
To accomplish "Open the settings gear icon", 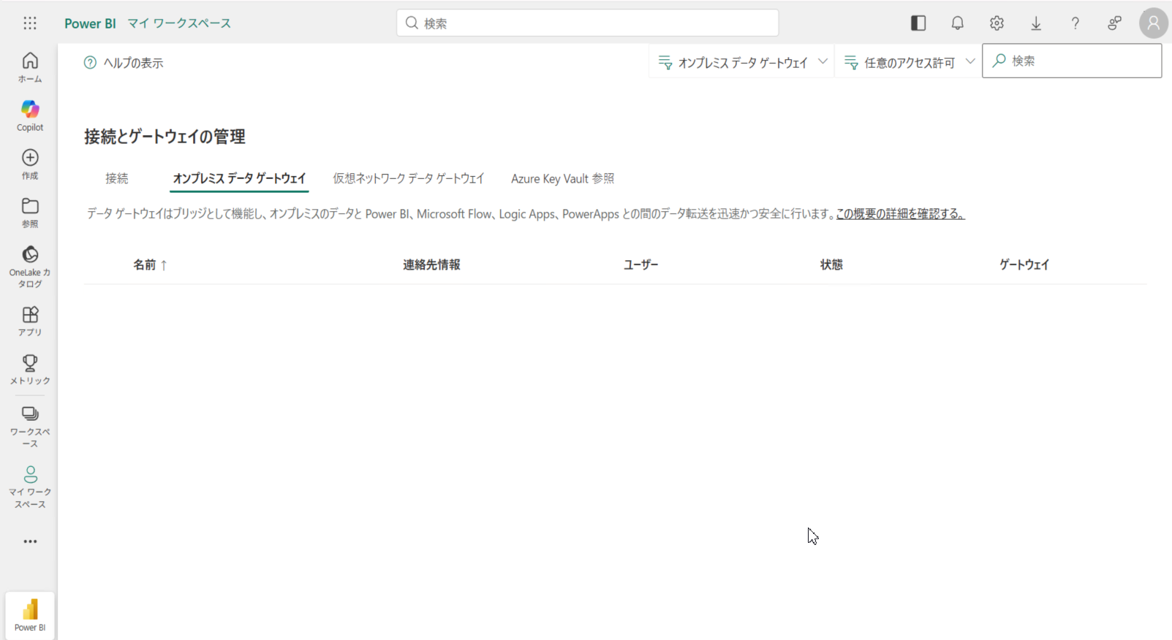I will [x=997, y=23].
